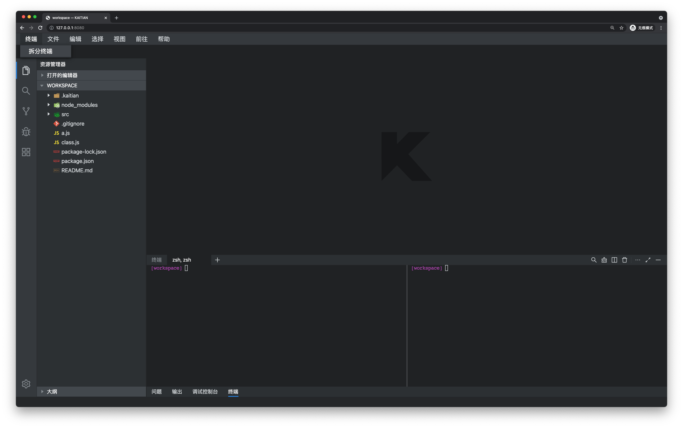Expand the node_modules folder
683x428 pixels.
tap(48, 105)
